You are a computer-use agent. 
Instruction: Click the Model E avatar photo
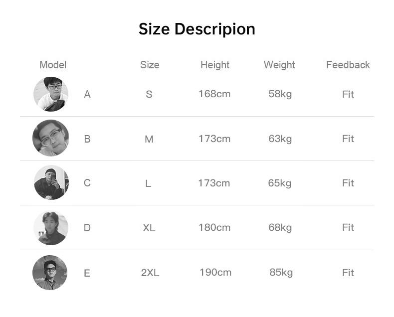tap(50, 272)
